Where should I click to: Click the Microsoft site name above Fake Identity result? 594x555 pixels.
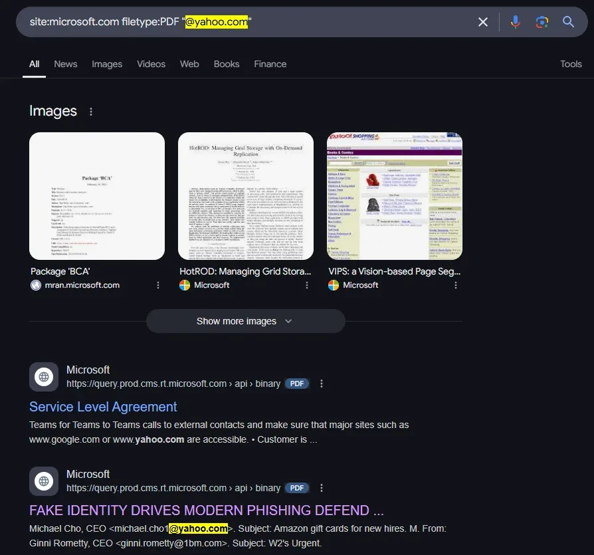(x=88, y=474)
